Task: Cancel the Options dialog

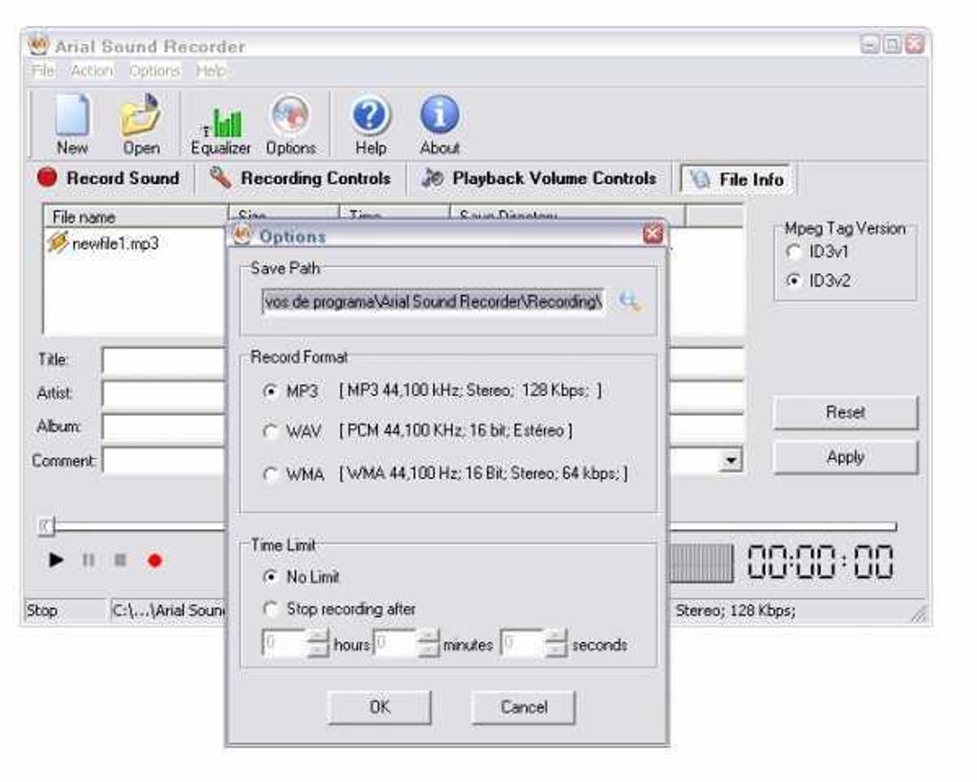Action: [x=523, y=707]
